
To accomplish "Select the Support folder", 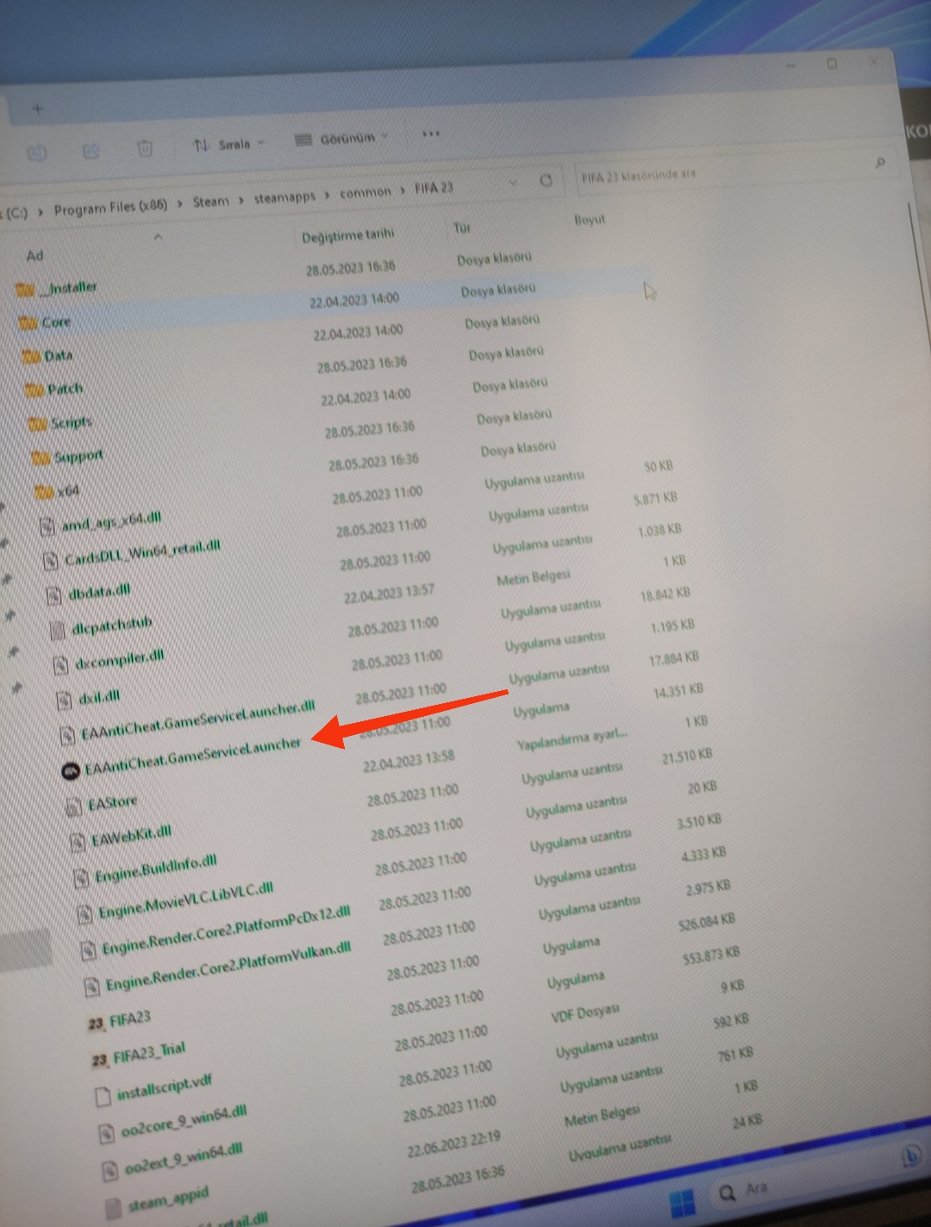I will pyautogui.click(x=67, y=456).
